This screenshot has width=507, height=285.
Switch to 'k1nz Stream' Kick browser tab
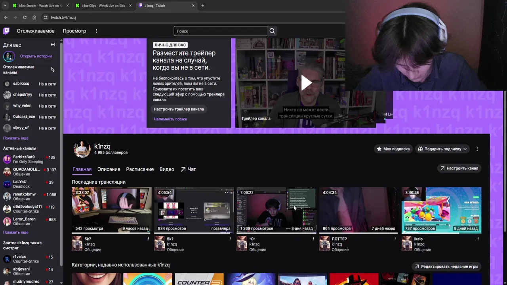40,6
